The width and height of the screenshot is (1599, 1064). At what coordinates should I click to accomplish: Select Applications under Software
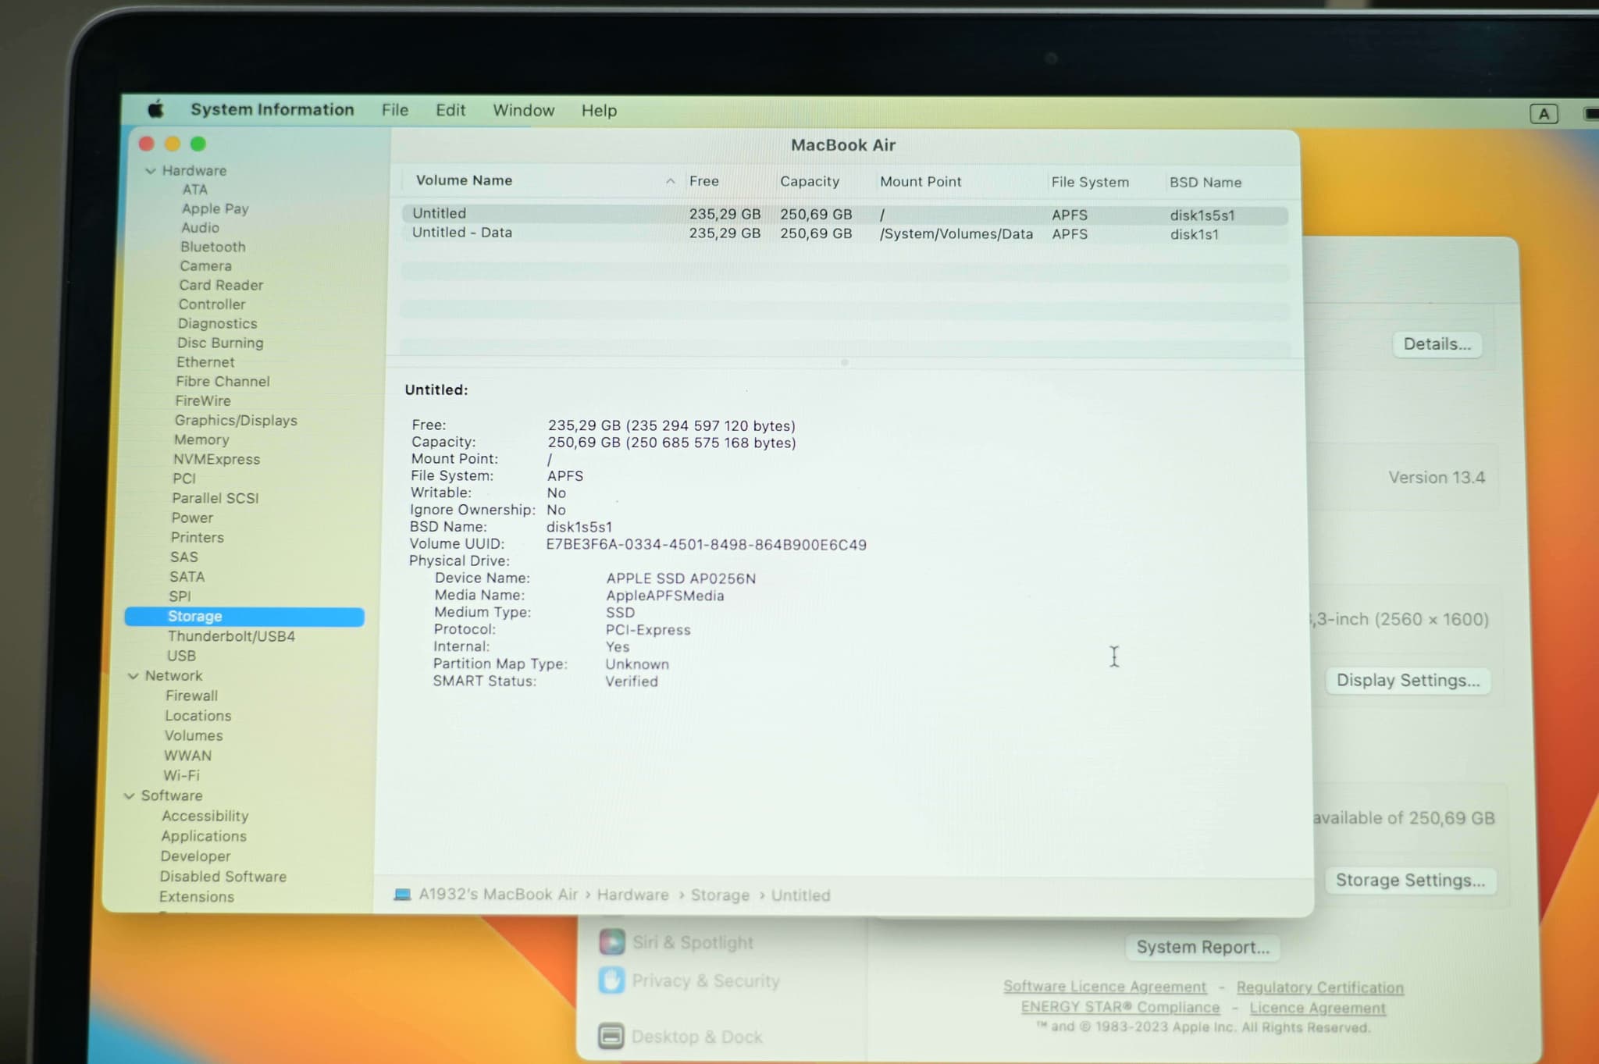coord(204,836)
